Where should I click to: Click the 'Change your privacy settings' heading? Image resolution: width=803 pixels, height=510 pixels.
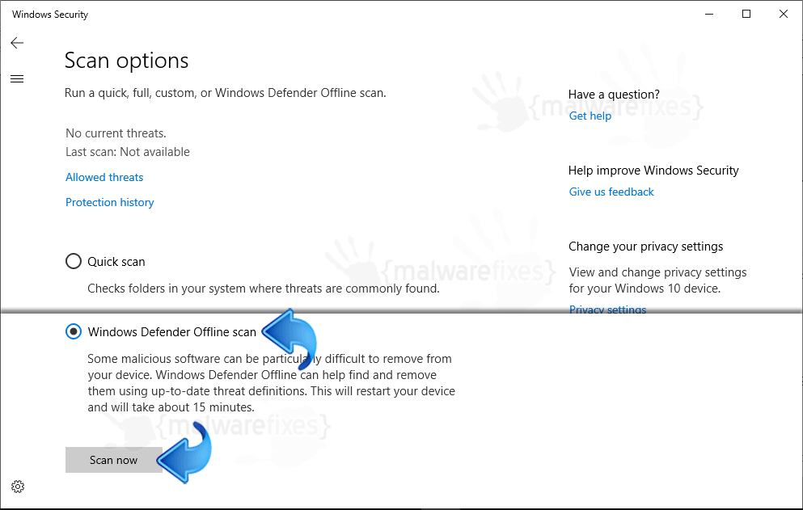(x=645, y=247)
